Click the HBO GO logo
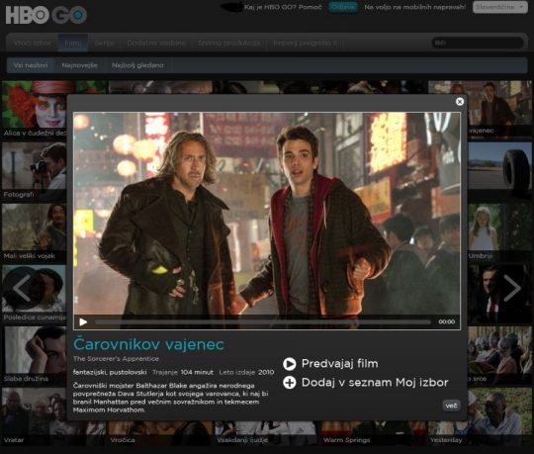534x454 pixels. [46, 15]
